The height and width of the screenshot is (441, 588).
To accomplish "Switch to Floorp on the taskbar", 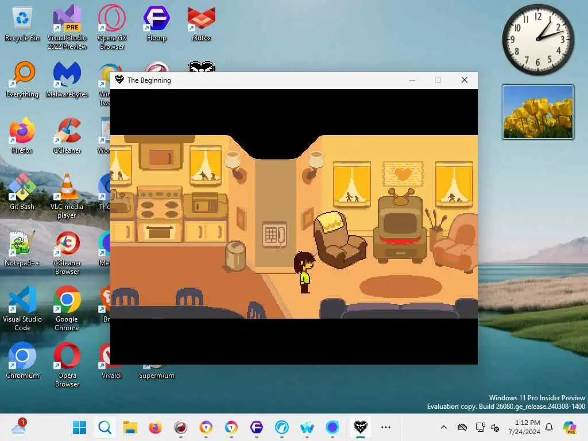I will 257,427.
